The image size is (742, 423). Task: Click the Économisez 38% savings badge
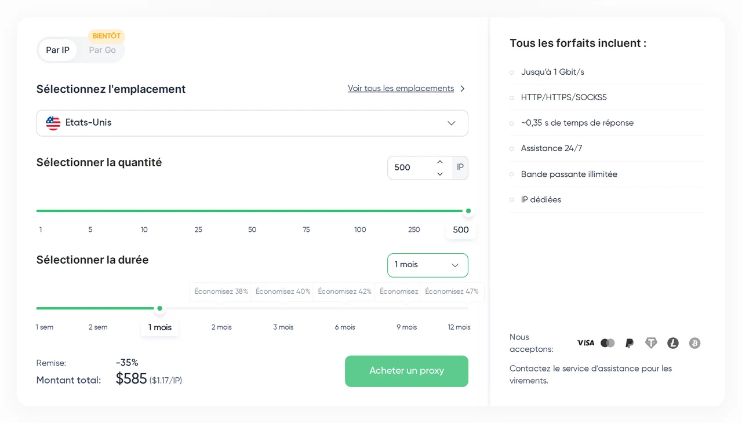pos(221,291)
